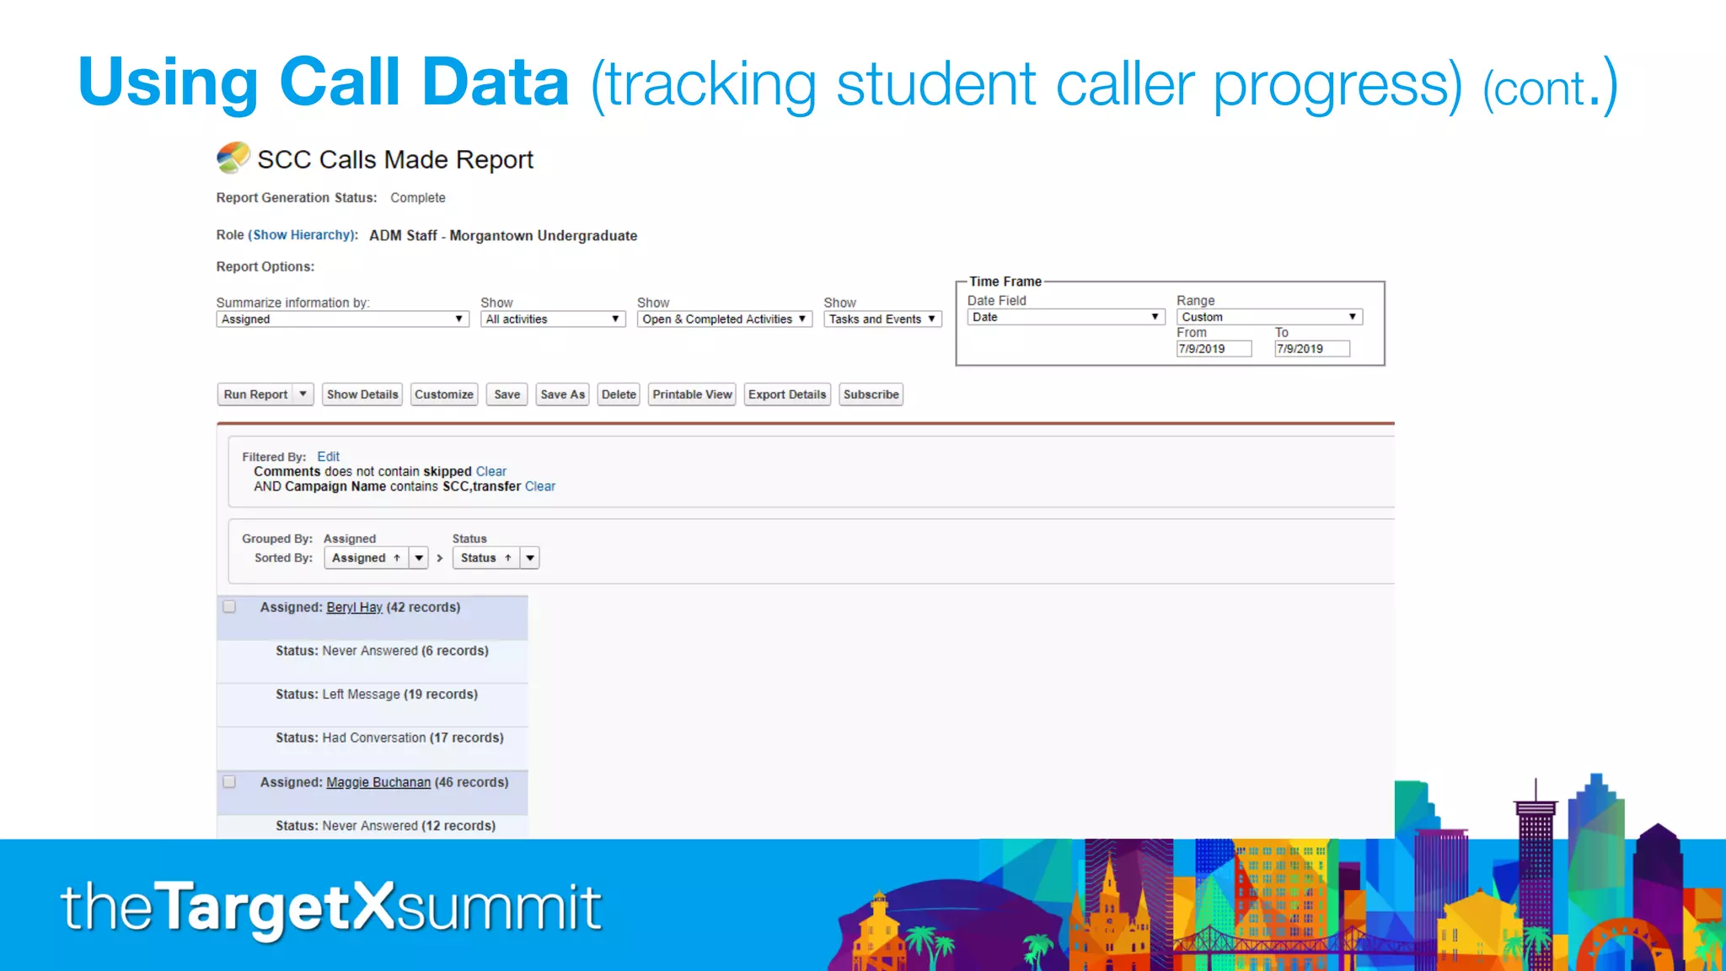Click the Show Details button

[362, 394]
